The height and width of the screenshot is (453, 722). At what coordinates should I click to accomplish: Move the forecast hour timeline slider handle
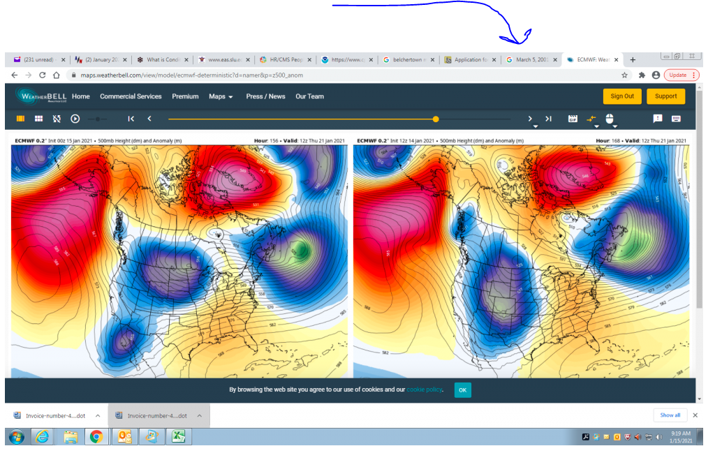pyautogui.click(x=436, y=119)
